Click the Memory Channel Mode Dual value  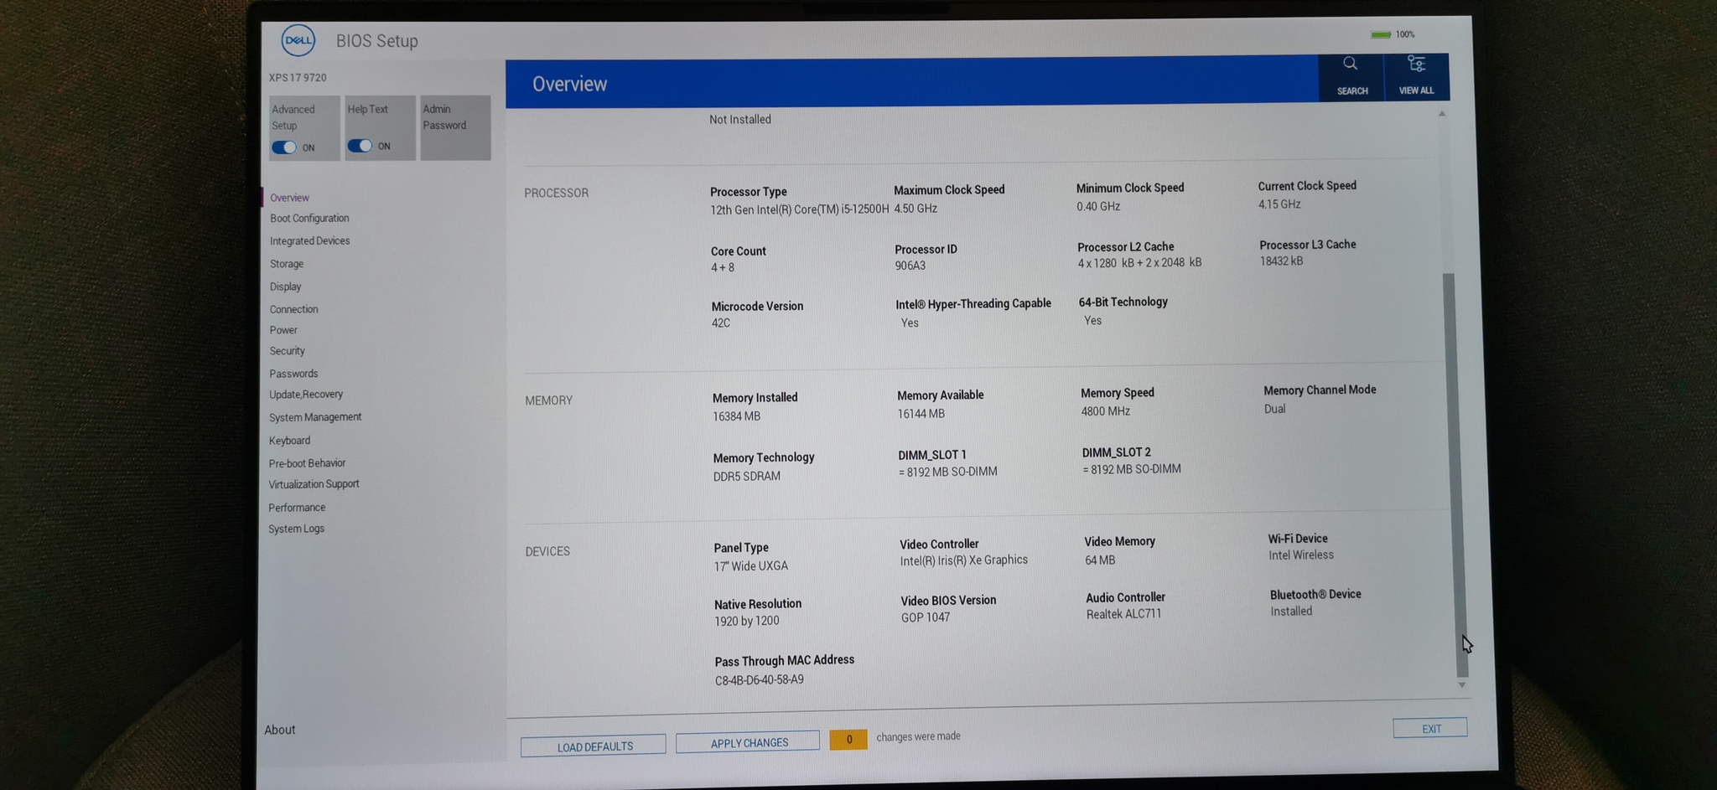(1274, 409)
